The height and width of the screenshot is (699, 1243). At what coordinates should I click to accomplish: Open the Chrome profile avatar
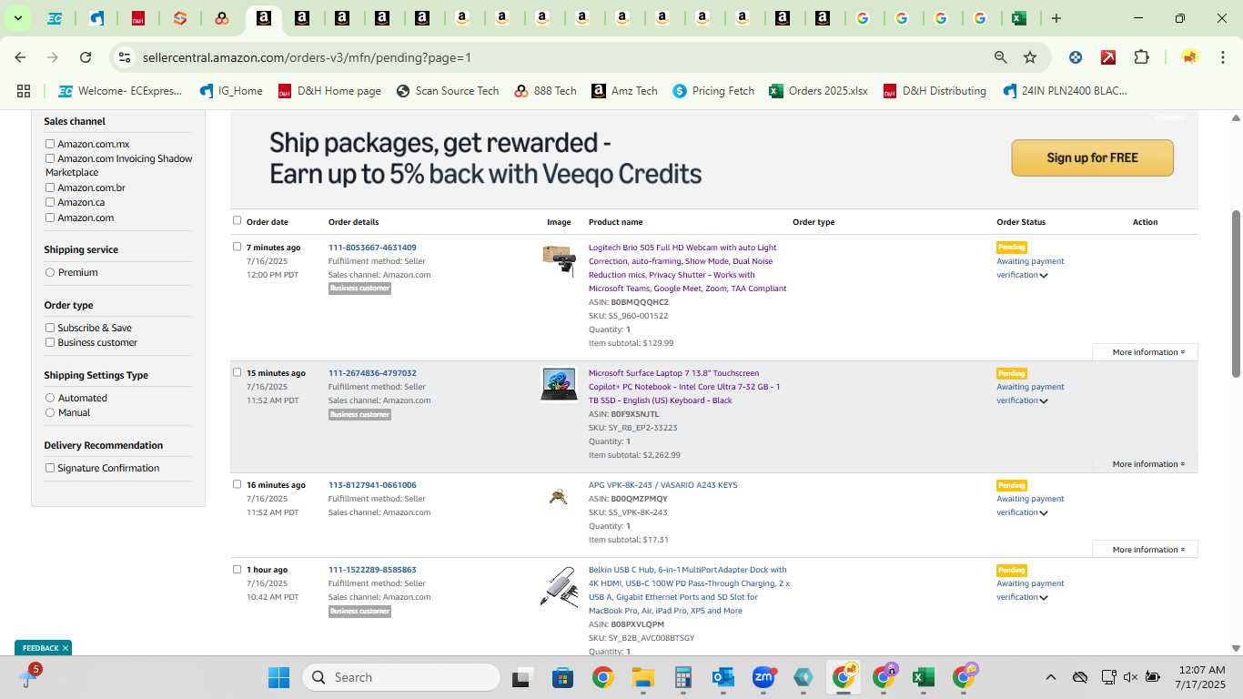1189,57
